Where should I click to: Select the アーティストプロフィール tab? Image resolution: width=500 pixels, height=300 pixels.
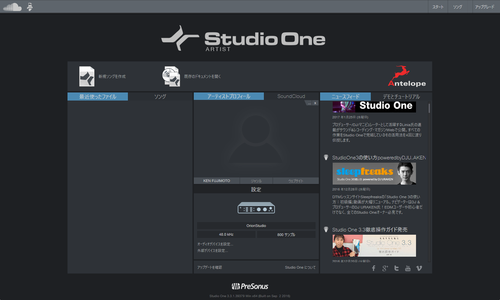pyautogui.click(x=229, y=96)
